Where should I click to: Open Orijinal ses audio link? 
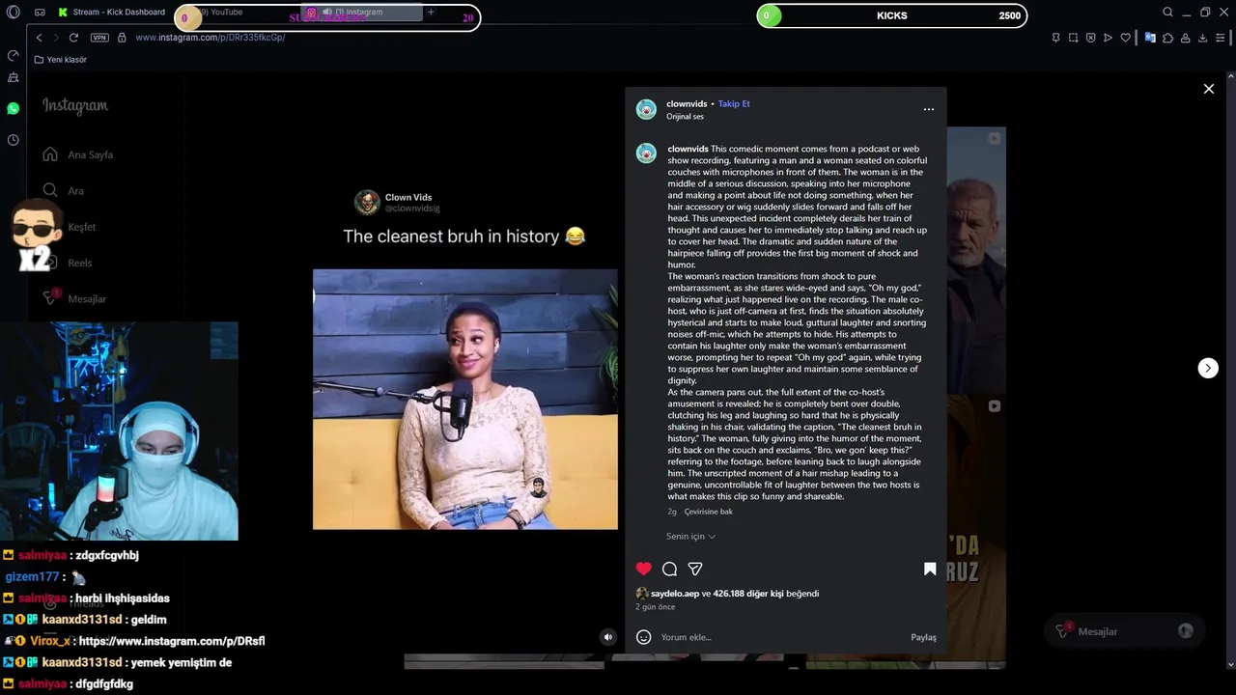coord(685,117)
